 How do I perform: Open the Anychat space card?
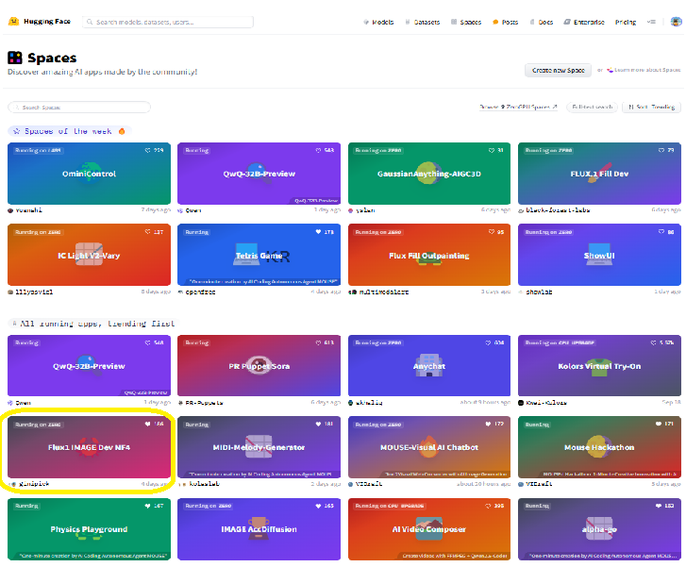[429, 366]
